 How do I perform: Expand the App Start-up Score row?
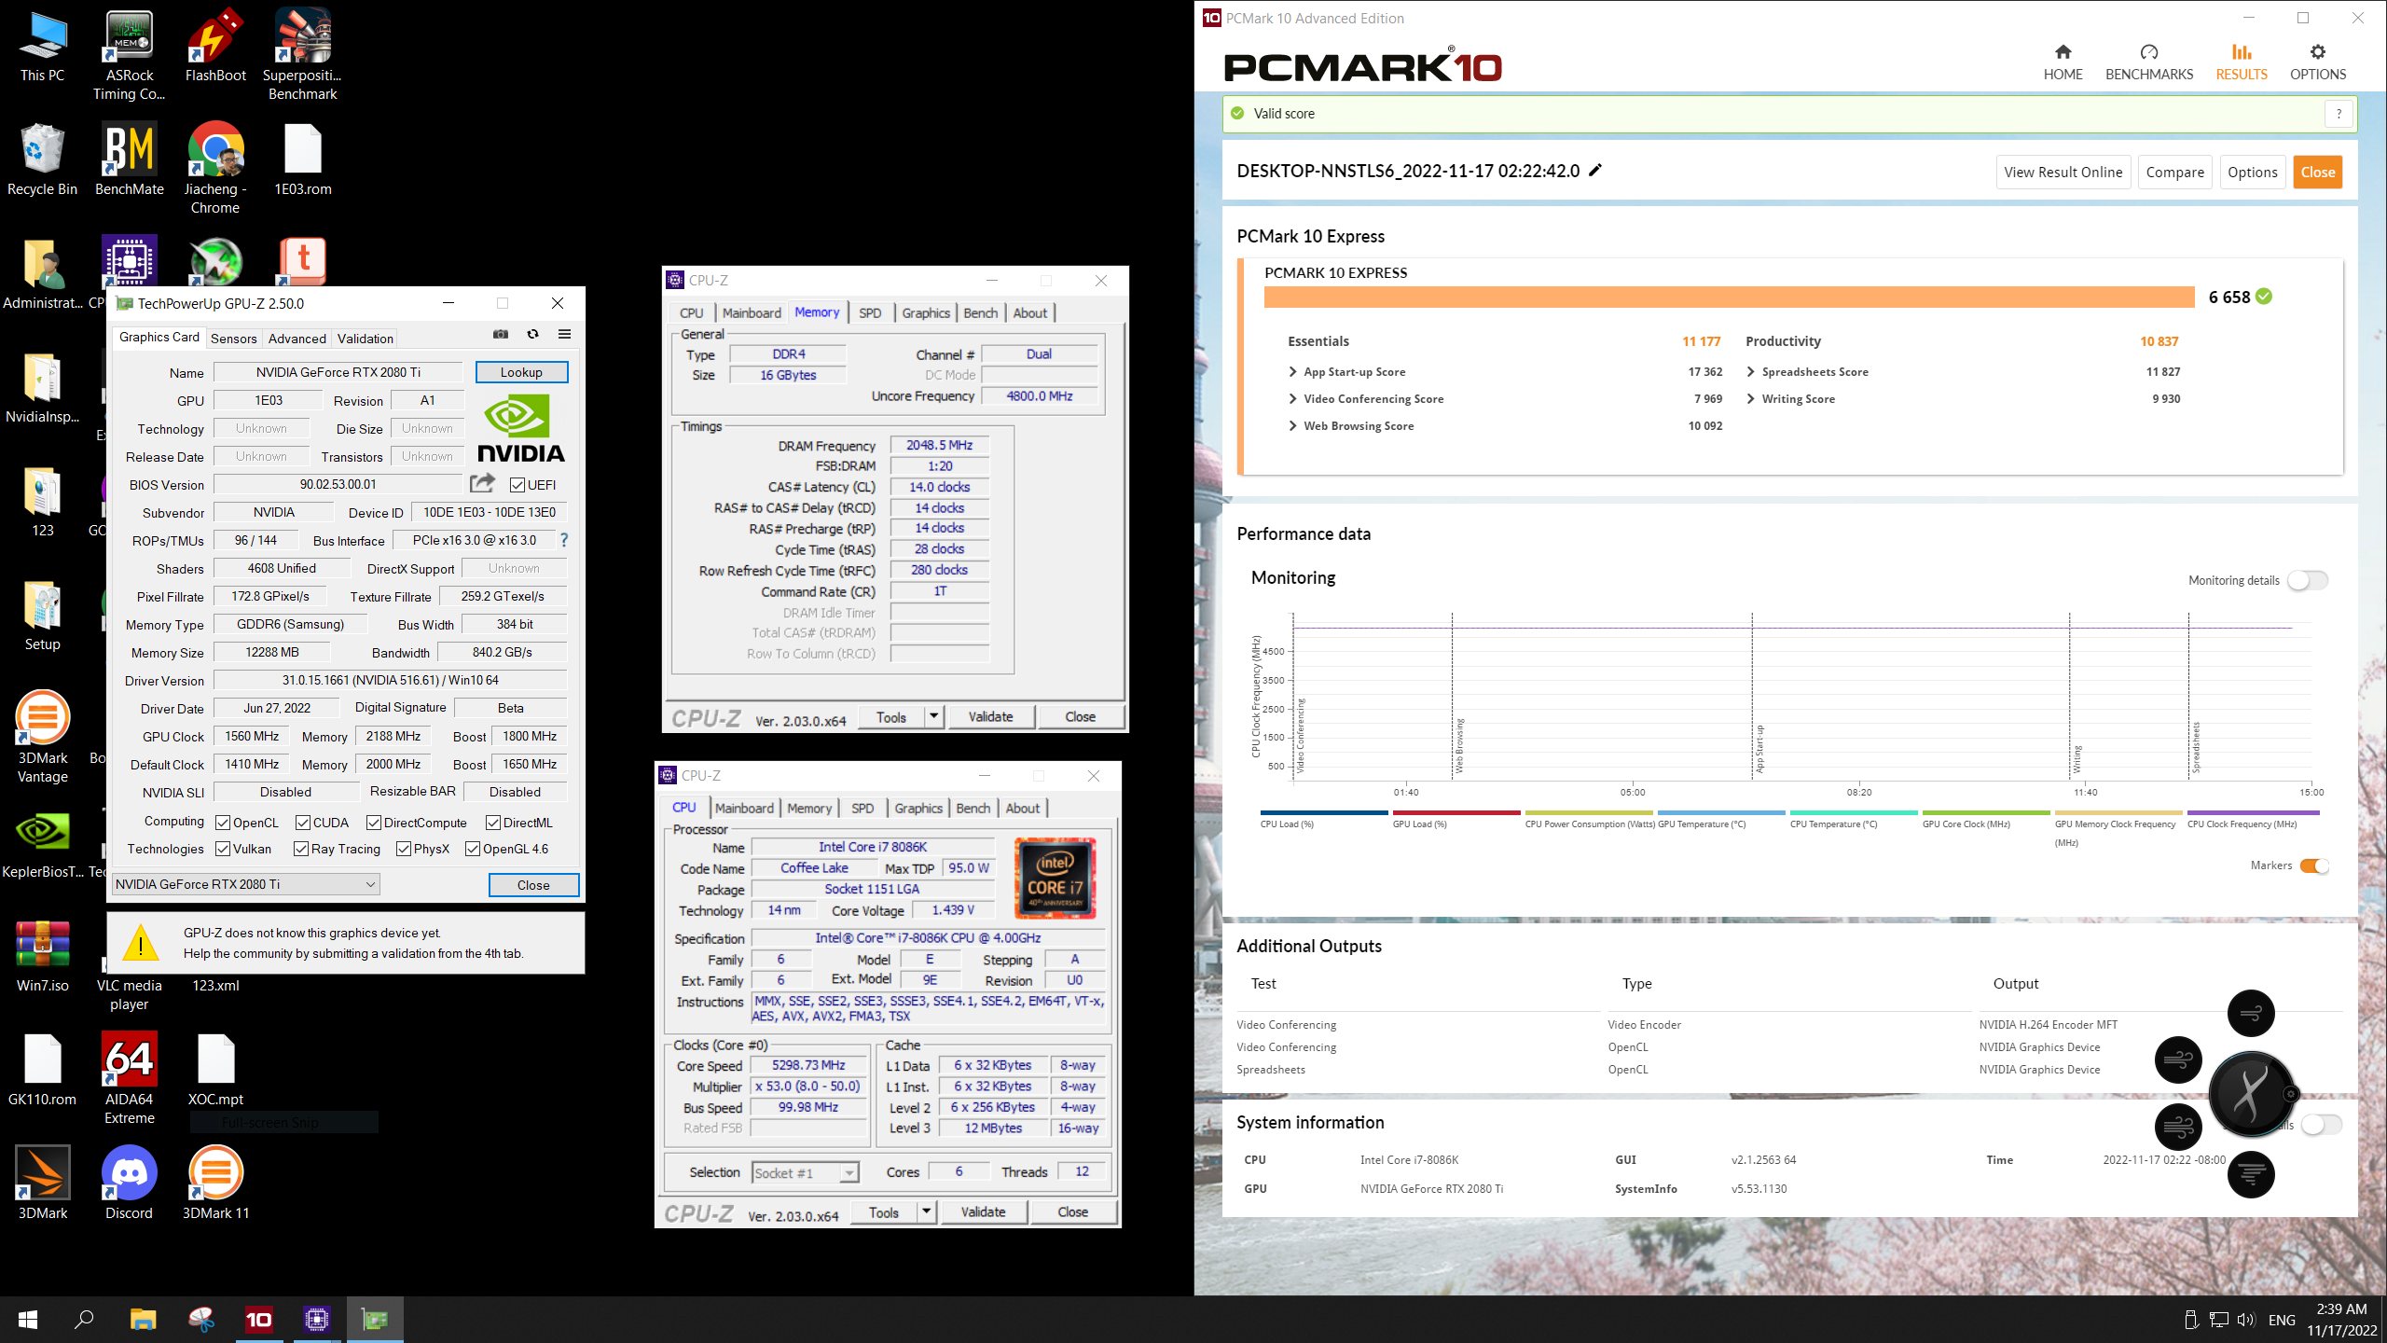pos(1292,371)
